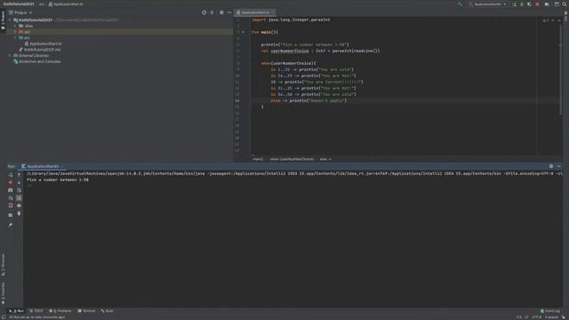Select KotlinTutorial2021.iml file
Image resolution: width=569 pixels, height=320 pixels.
pyautogui.click(x=40, y=50)
